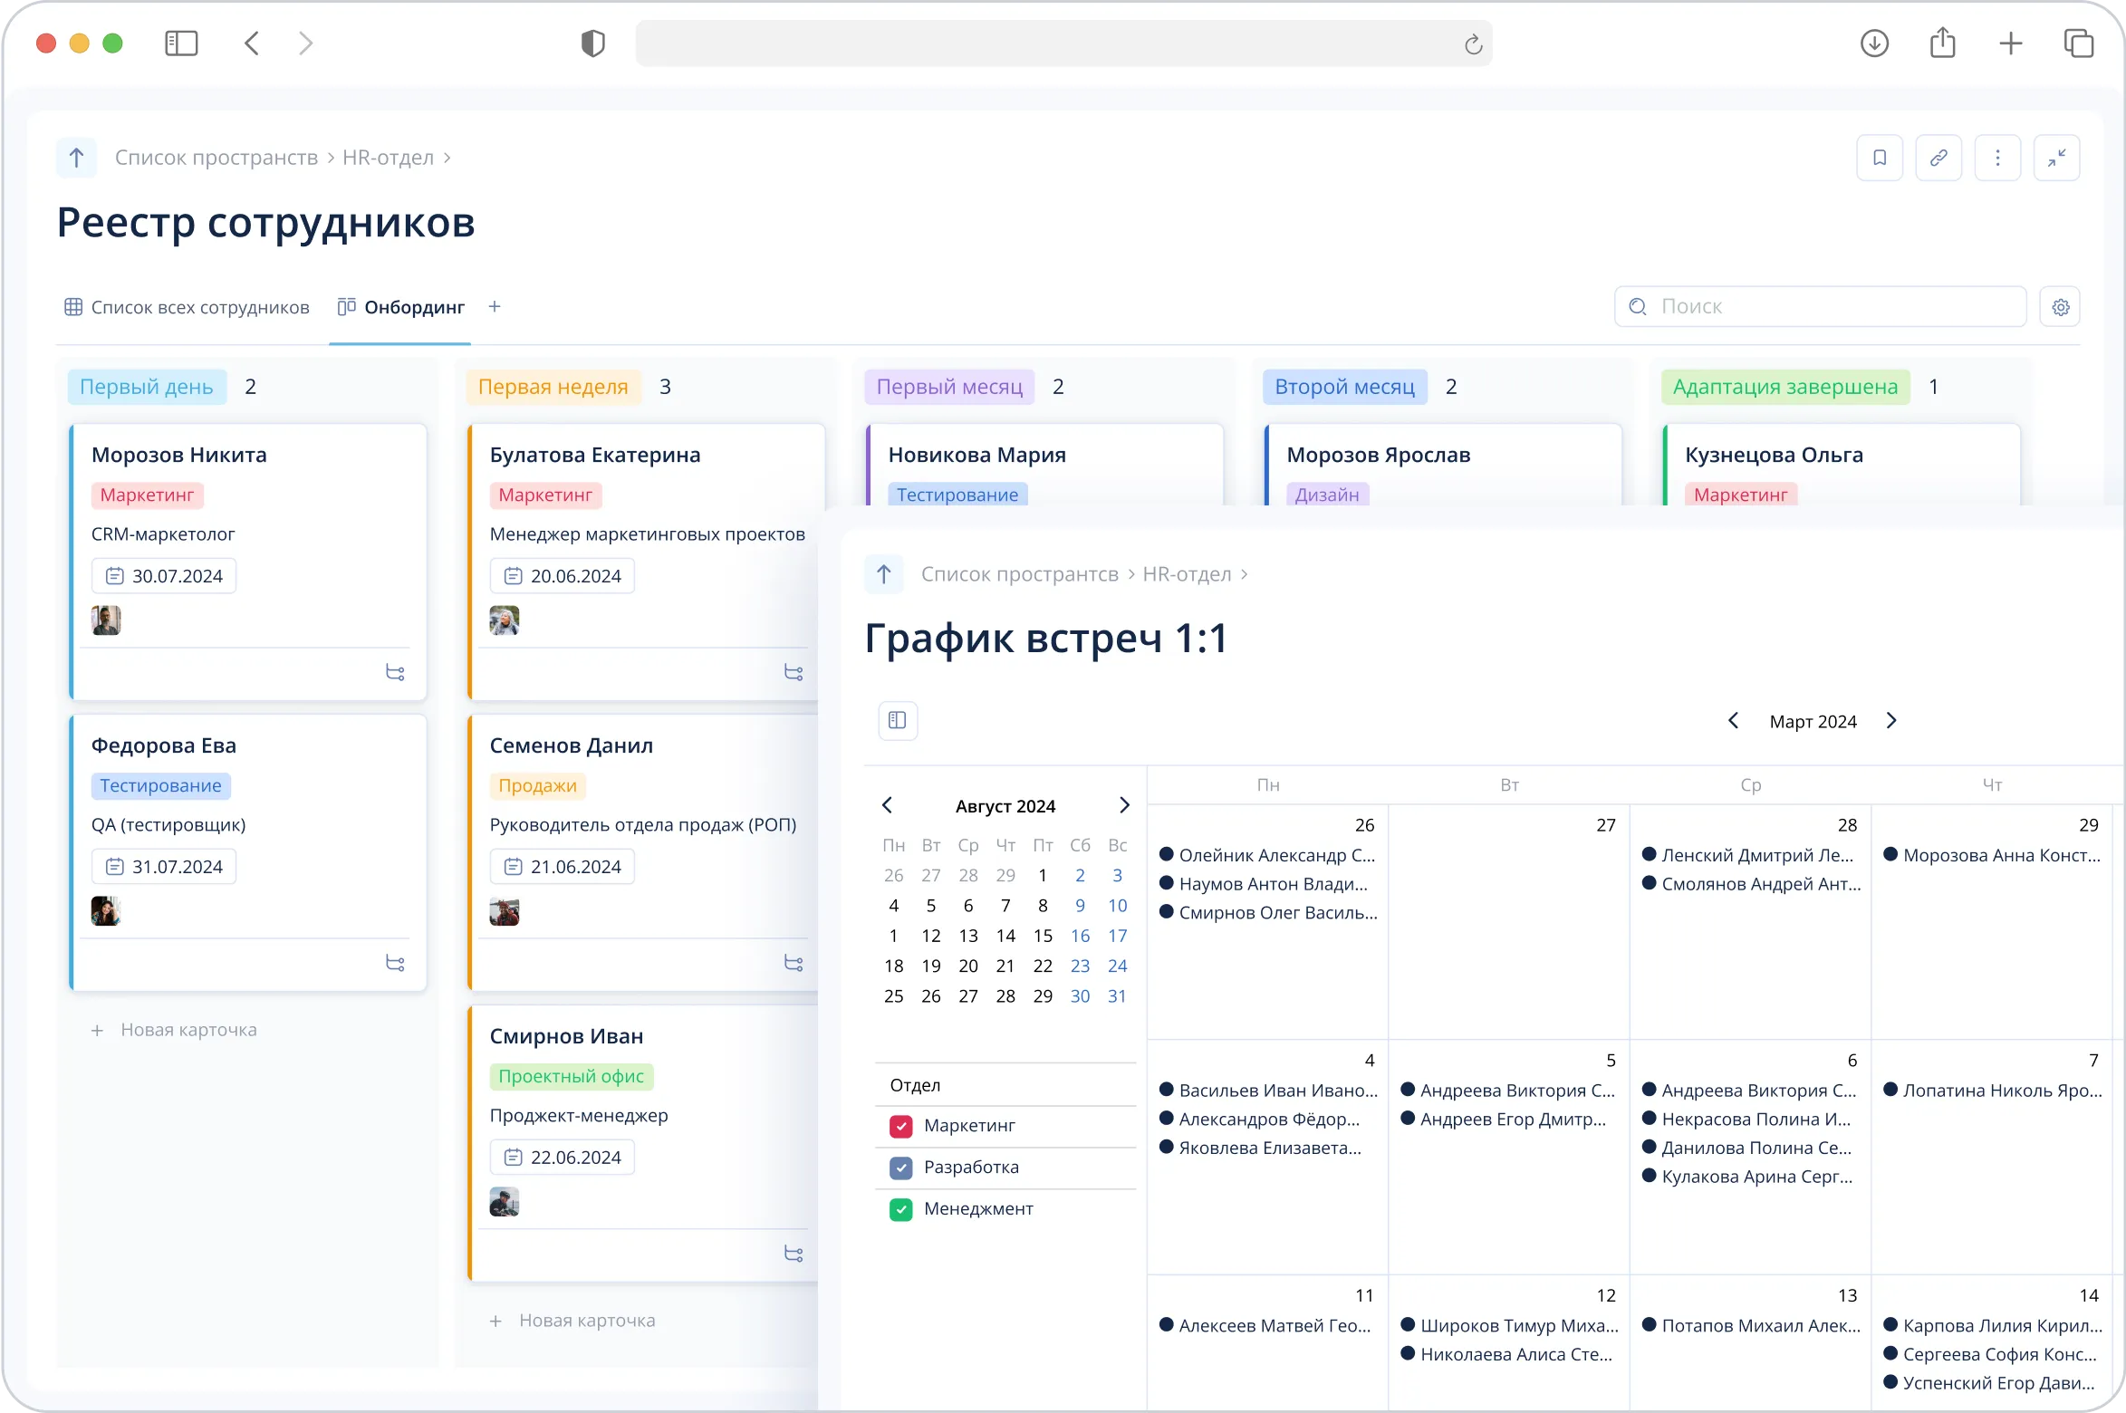This screenshot has height=1413, width=2126.
Task: Click the Поиск search field
Action: [1820, 307]
